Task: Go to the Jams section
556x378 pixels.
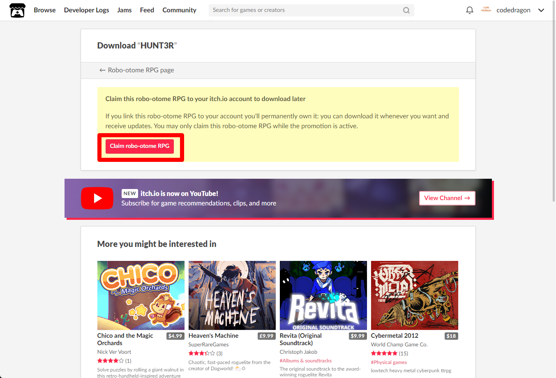Action: pos(125,10)
